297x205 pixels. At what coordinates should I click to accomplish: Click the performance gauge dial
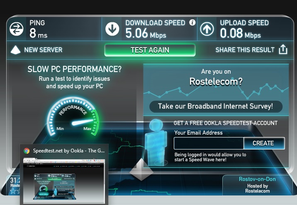73,116
